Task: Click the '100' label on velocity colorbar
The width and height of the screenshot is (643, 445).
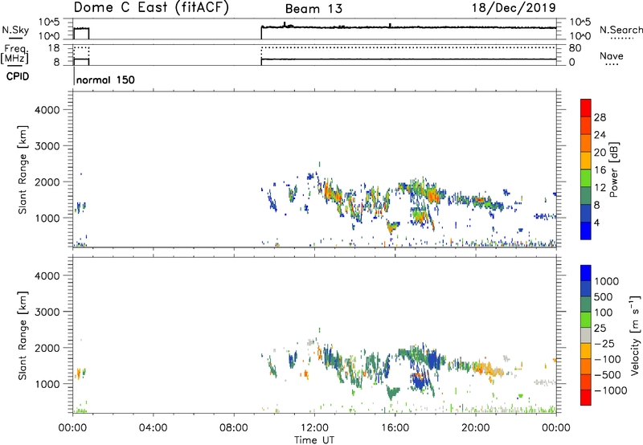Action: click(605, 312)
